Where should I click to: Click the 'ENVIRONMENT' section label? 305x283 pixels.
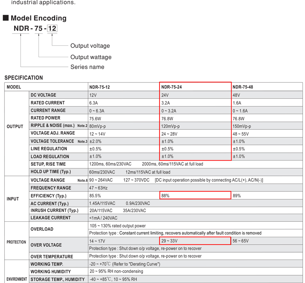pos(17,279)
